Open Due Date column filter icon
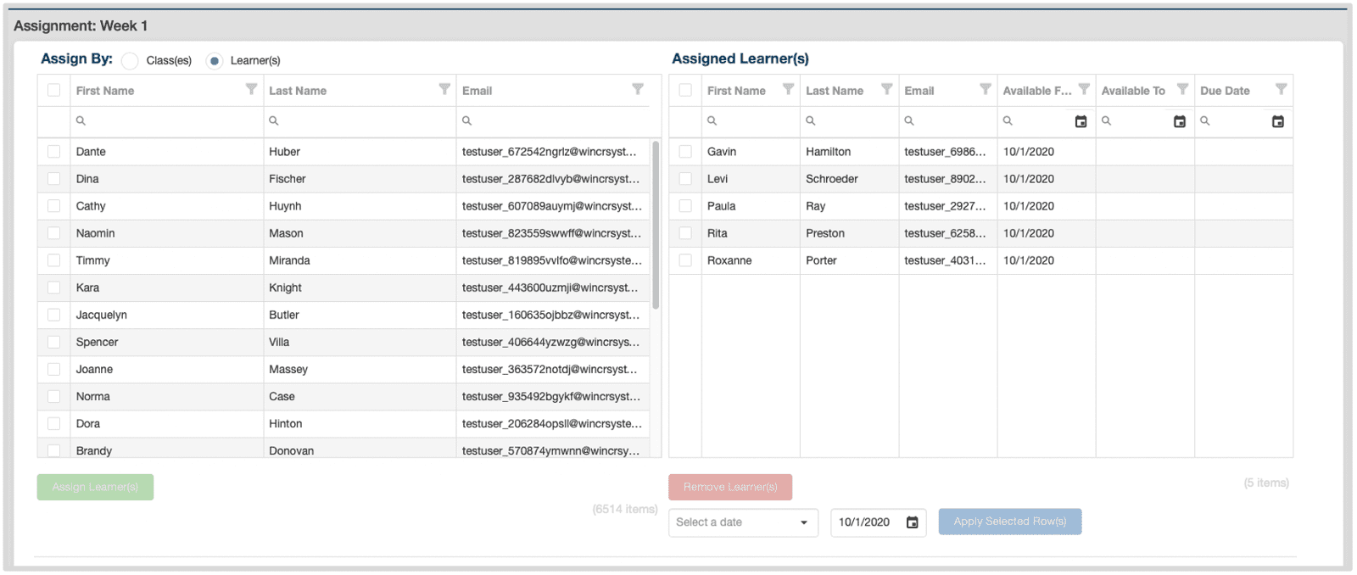Viewport: 1357px width, 575px height. 1281,89
